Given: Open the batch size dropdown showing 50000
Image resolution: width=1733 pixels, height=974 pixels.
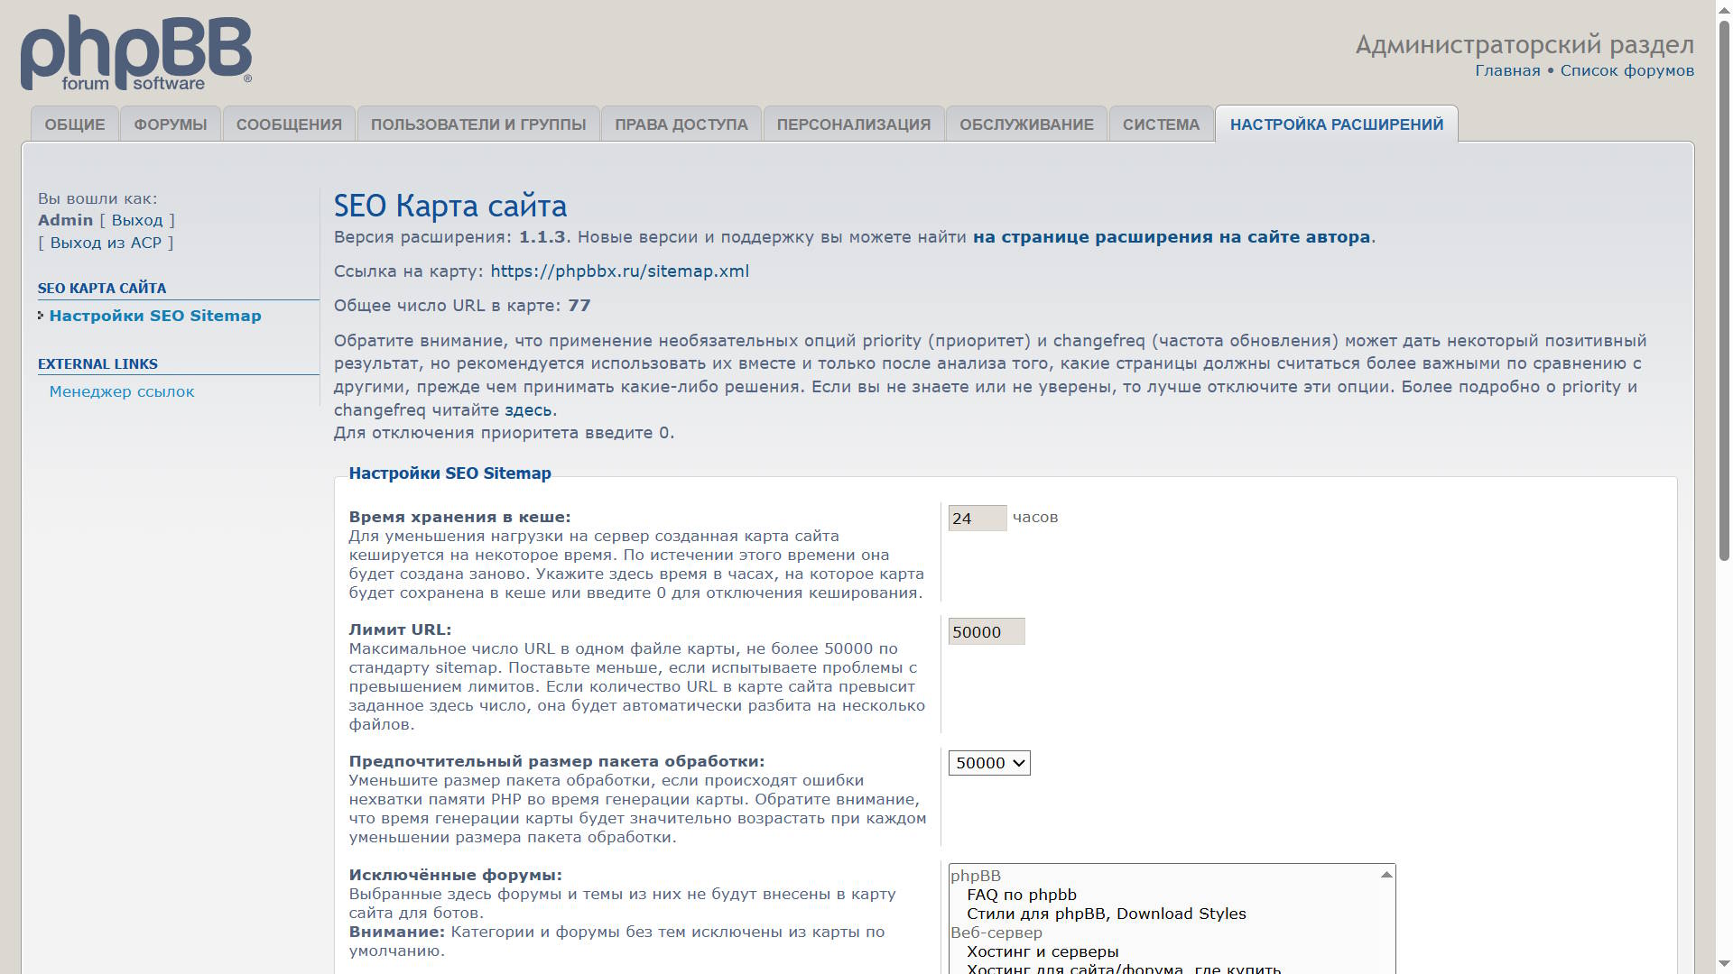Looking at the screenshot, I should pos(988,763).
